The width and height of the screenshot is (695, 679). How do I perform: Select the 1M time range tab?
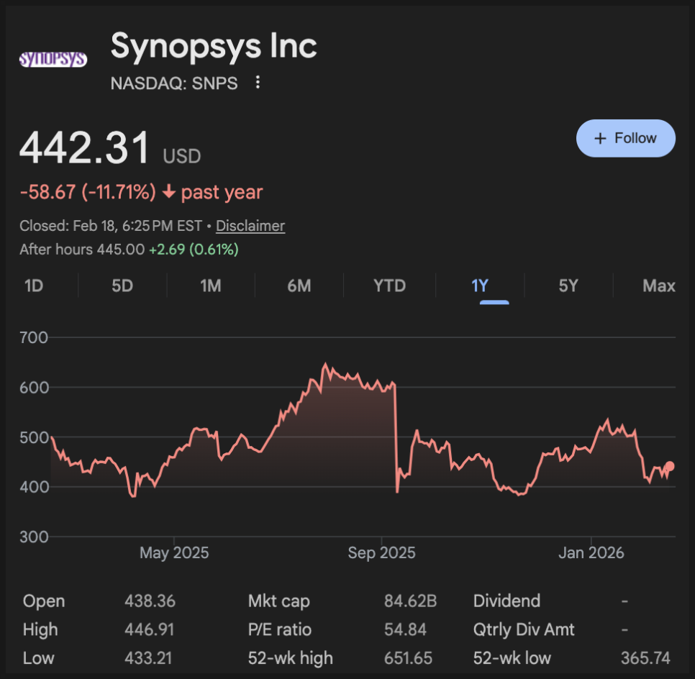[x=210, y=286]
